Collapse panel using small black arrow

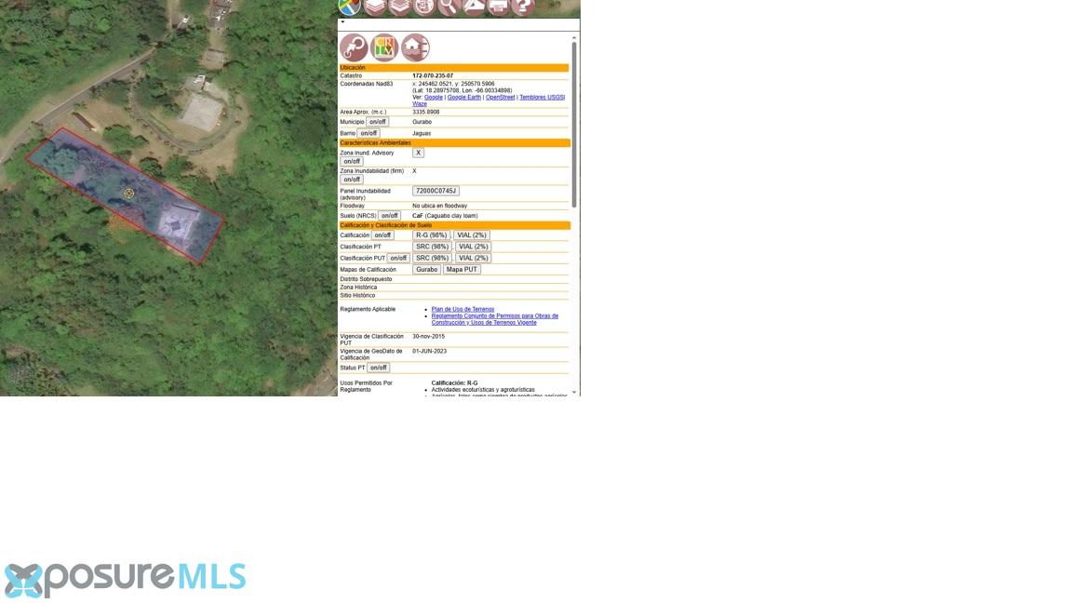(x=342, y=22)
